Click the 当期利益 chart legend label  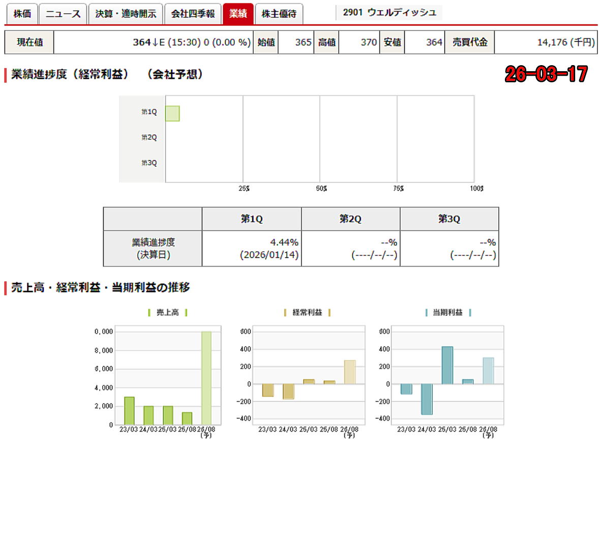(447, 313)
